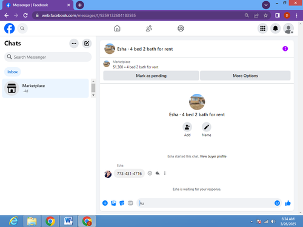Image resolution: width=303 pixels, height=227 pixels.
Task: Click the large house listing photo
Action: 197,102
